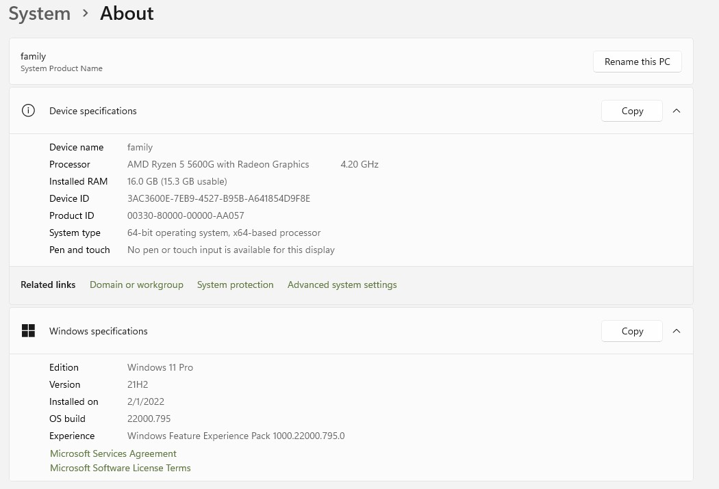Click the breadcrumb chevron separator
The height and width of the screenshot is (489, 719).
point(86,14)
